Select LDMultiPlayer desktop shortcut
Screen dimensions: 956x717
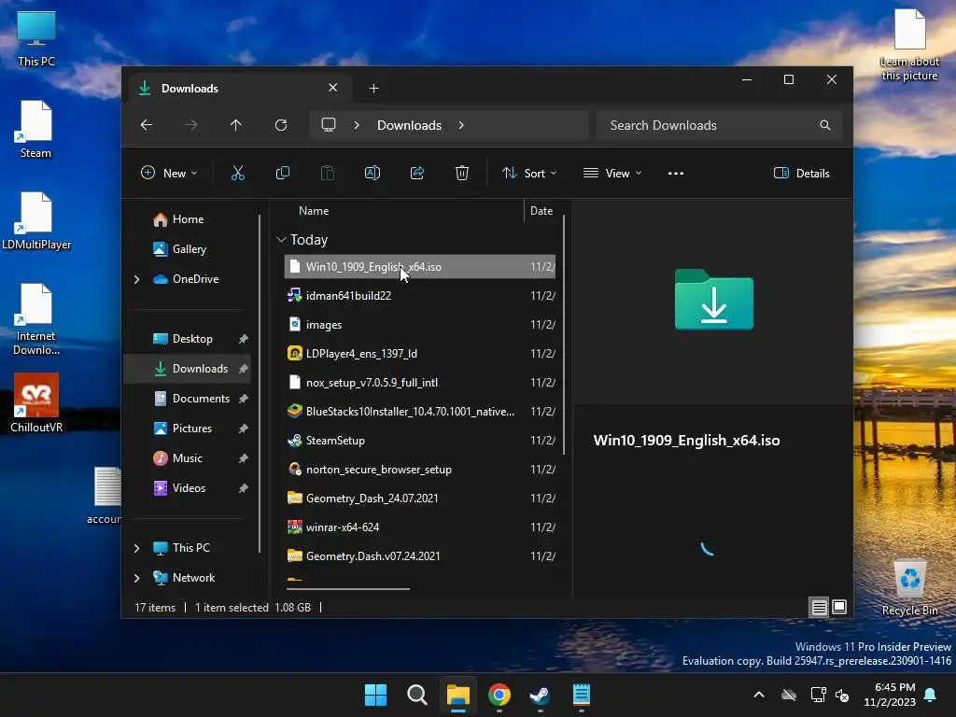pos(36,220)
